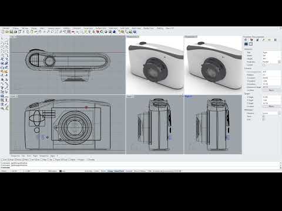Image resolution: width=282 pixels, height=211 pixels.
Task: Select the camera-shaped icon in Properties panel
Action: 246,44
